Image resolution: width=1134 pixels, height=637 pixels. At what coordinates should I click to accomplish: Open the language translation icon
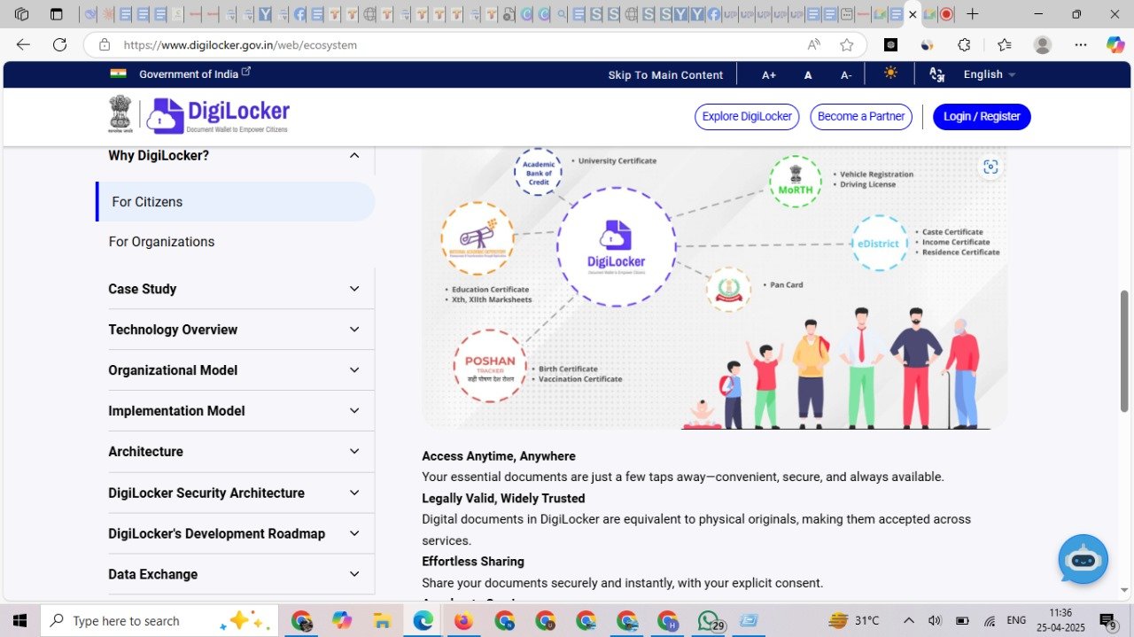(x=936, y=74)
